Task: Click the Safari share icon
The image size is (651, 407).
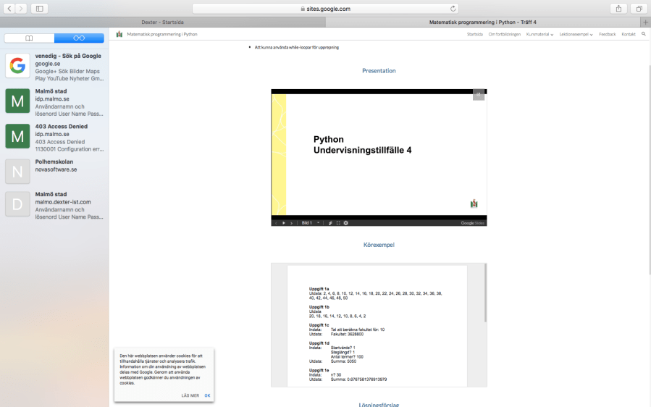Action: point(619,8)
